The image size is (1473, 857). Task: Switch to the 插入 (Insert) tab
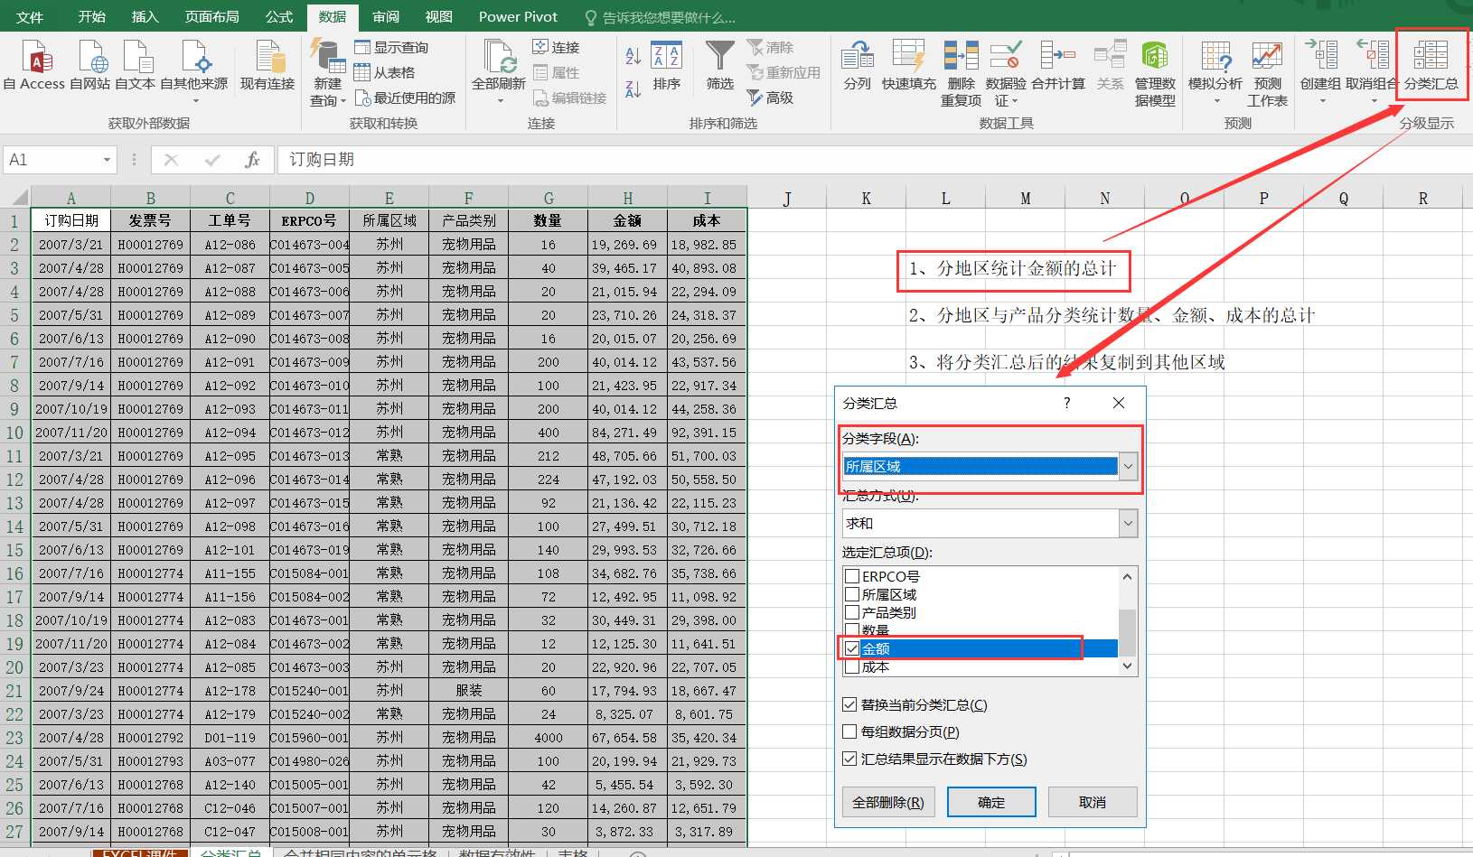(145, 17)
